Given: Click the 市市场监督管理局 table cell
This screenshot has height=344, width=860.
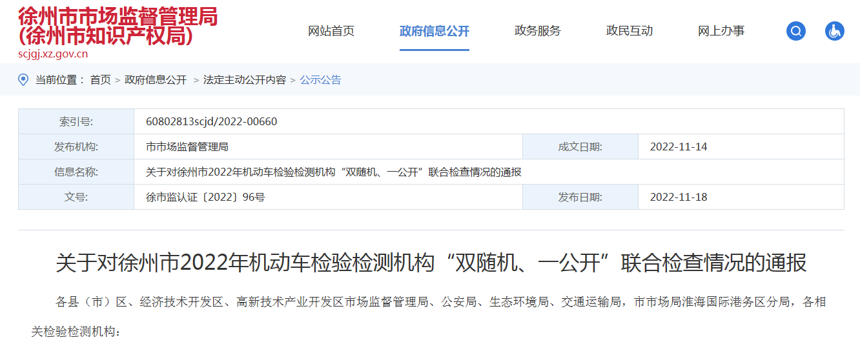Looking at the screenshot, I should pyautogui.click(x=328, y=147).
